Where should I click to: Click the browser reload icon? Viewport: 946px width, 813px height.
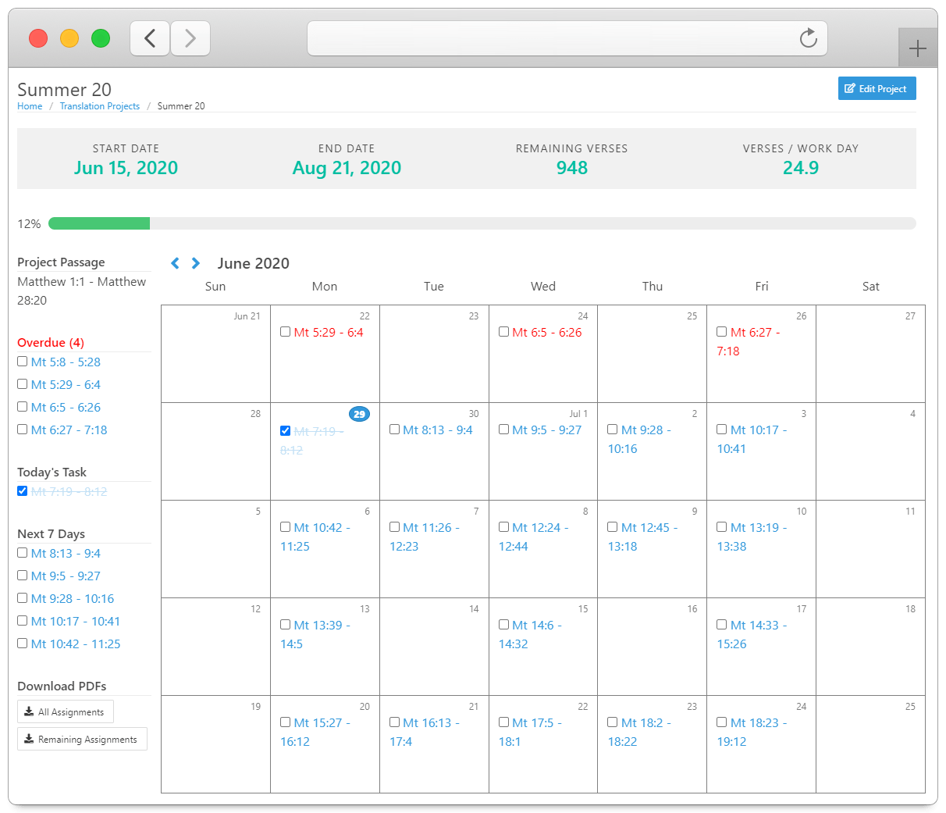pyautogui.click(x=808, y=37)
